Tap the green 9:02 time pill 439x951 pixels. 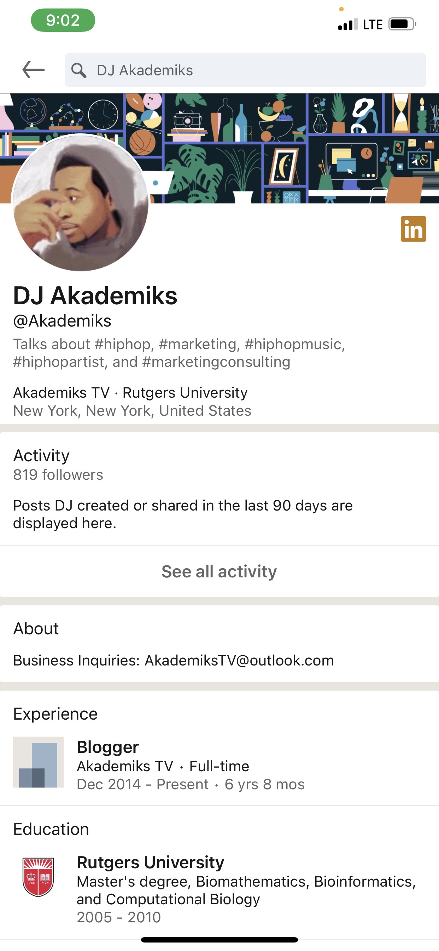[63, 20]
